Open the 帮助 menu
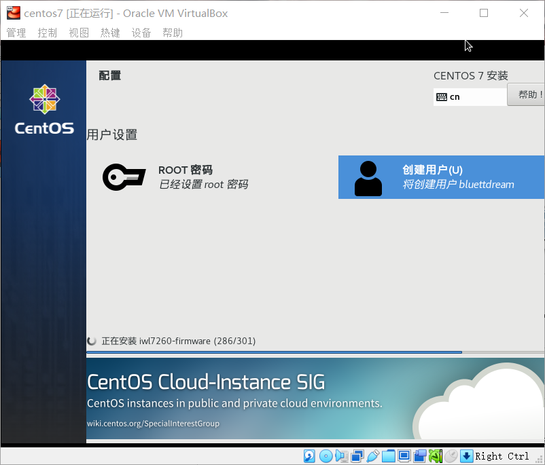545x465 pixels. (x=173, y=33)
